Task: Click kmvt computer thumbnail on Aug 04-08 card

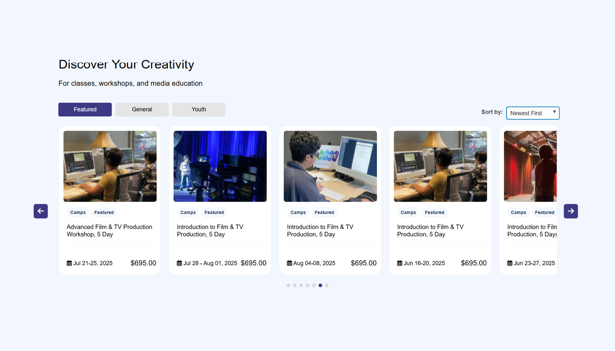Action: [330, 166]
